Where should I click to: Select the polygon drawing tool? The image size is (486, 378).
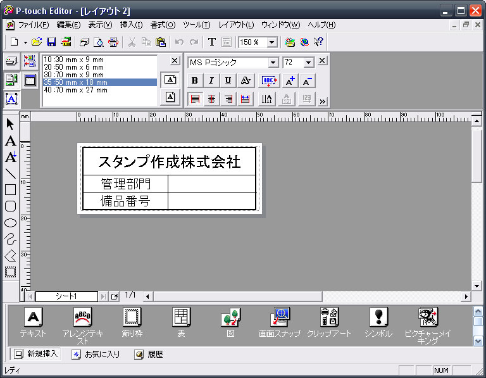[x=10, y=256]
